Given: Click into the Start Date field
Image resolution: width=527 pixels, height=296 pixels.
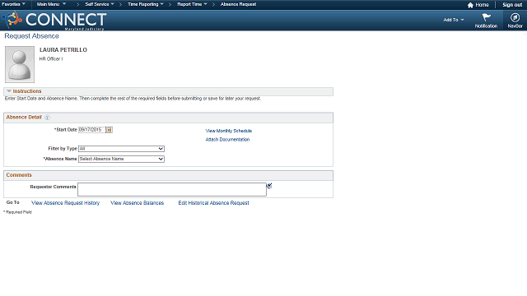Looking at the screenshot, I should [x=91, y=130].
